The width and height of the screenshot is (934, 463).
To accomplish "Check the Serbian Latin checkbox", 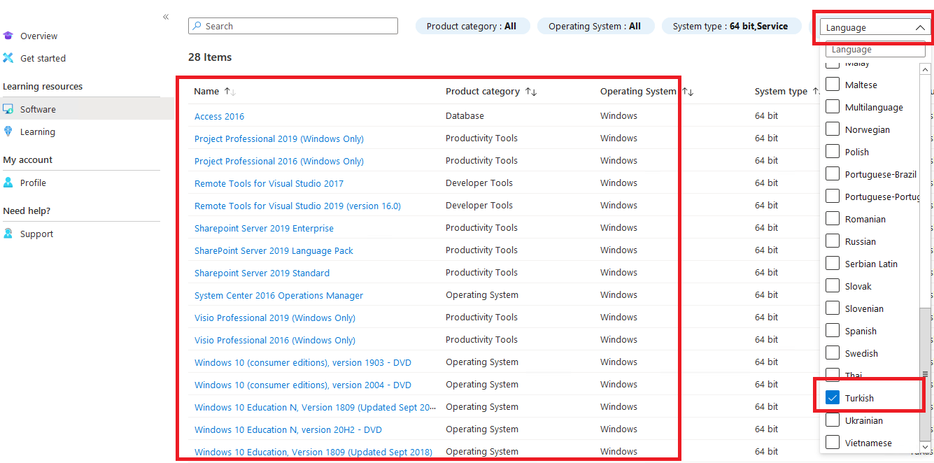I will [833, 264].
